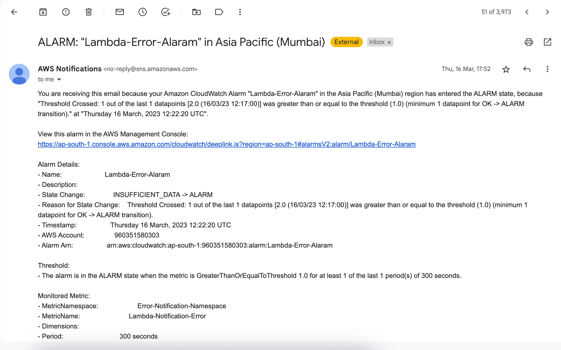Mark the email as unread
This screenshot has height=350, width=561.
point(120,12)
